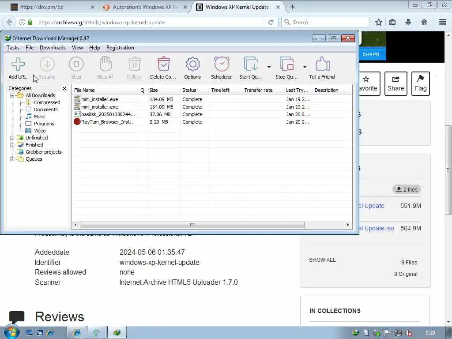
Task: Sort by File Name column header
Action: 105,90
